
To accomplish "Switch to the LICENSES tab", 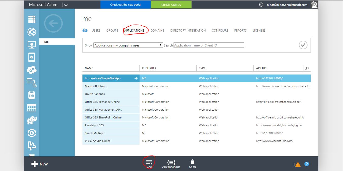I will [x=259, y=30].
